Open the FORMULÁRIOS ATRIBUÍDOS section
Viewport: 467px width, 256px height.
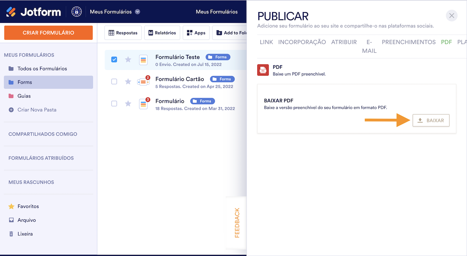tap(41, 158)
